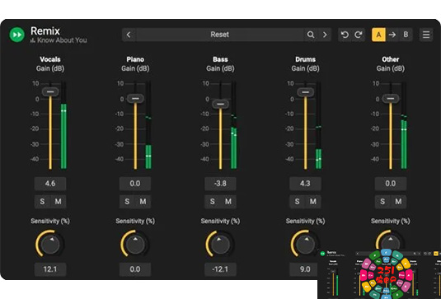The height and width of the screenshot is (299, 441).
Task: Solo the Vocals stem
Action: [x=42, y=202]
